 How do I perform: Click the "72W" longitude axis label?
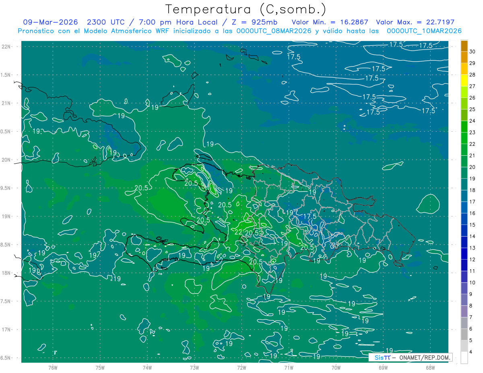[242, 367]
